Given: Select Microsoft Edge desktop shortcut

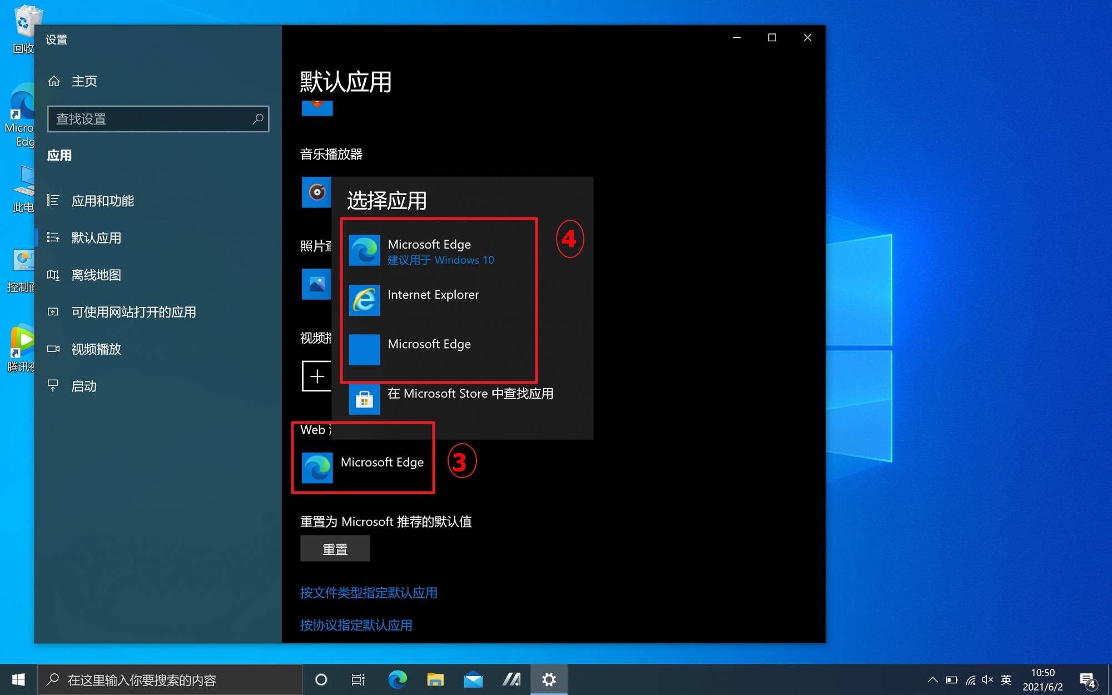Looking at the screenshot, I should click(x=21, y=115).
